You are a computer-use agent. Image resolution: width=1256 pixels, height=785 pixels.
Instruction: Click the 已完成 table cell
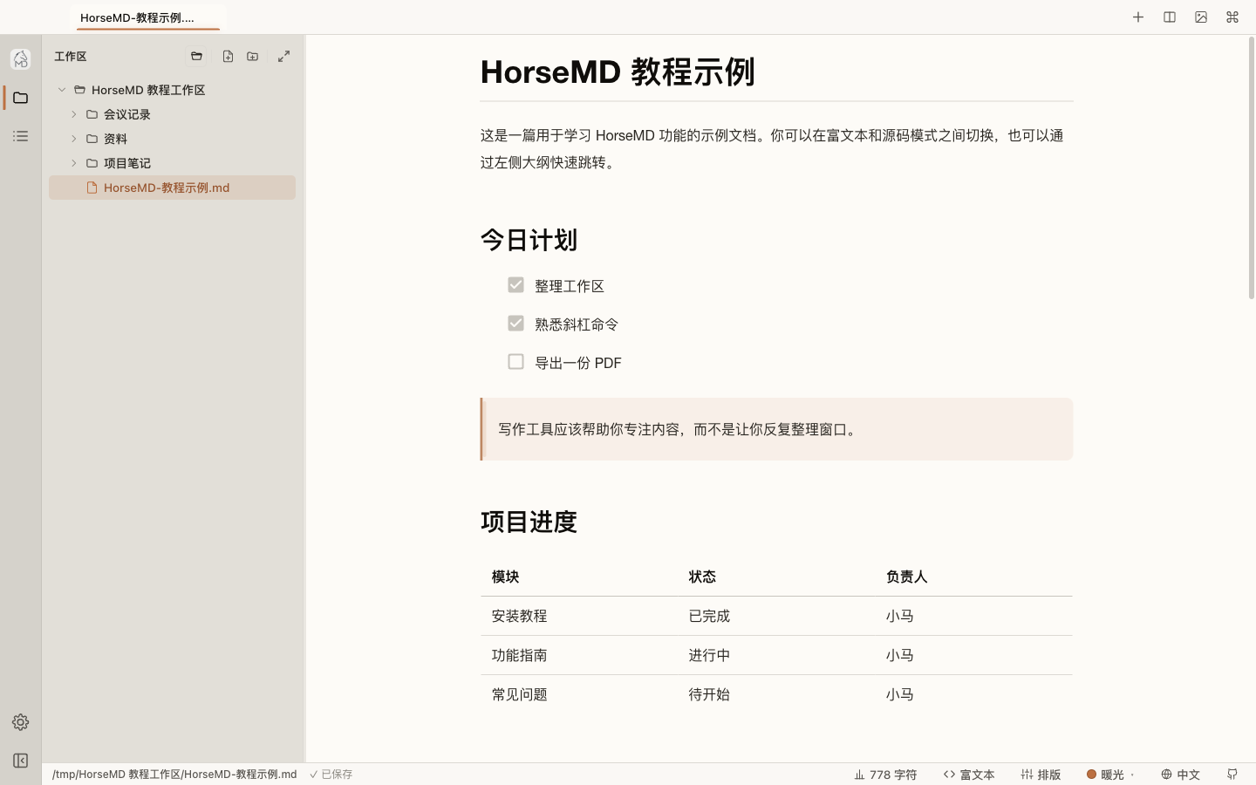pyautogui.click(x=776, y=616)
